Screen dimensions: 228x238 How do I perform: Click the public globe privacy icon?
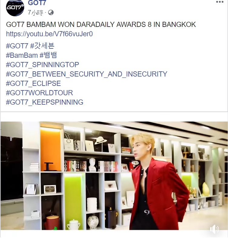click(51, 12)
